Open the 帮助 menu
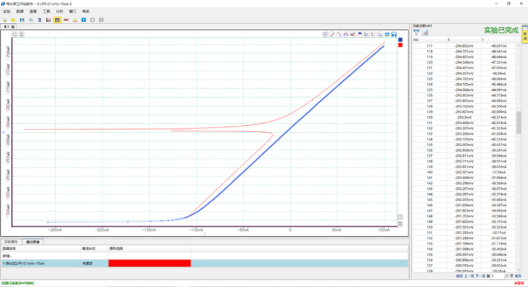528x287 pixels. click(x=86, y=11)
